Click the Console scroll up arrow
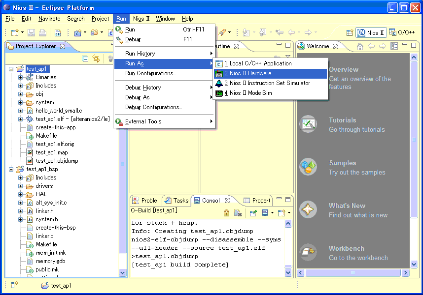This screenshot has width=423, height=295. click(288, 224)
